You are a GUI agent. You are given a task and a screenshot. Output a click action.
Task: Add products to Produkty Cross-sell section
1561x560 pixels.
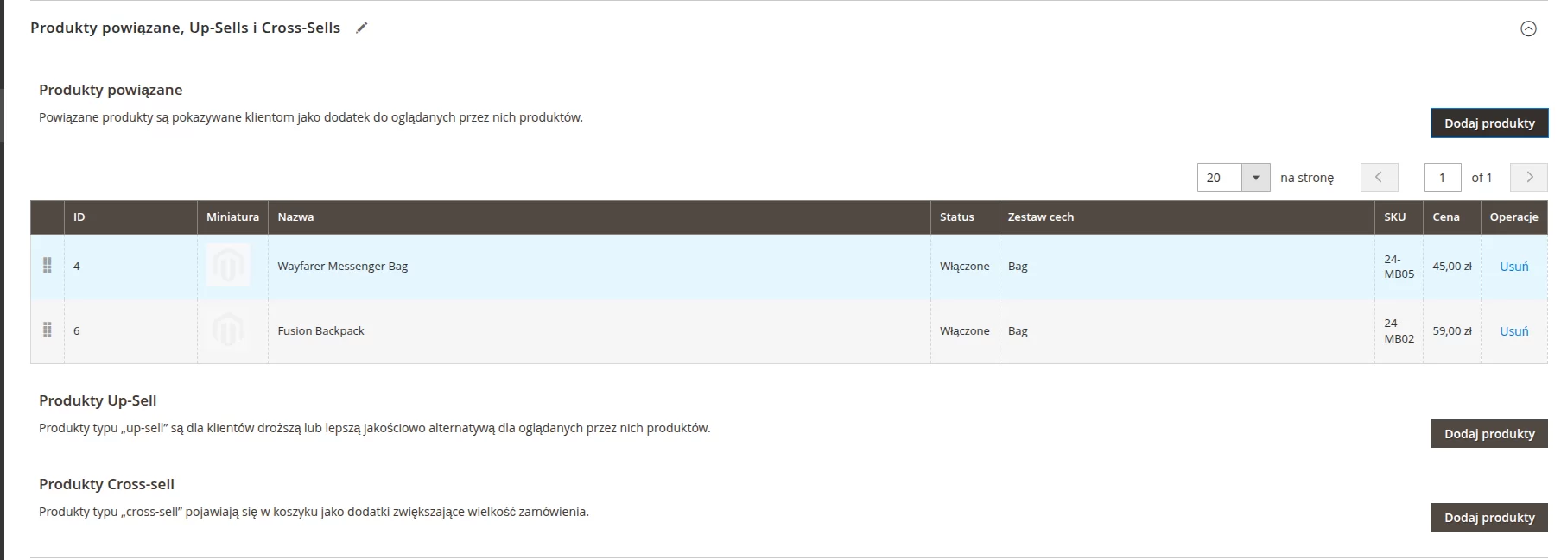[1488, 518]
